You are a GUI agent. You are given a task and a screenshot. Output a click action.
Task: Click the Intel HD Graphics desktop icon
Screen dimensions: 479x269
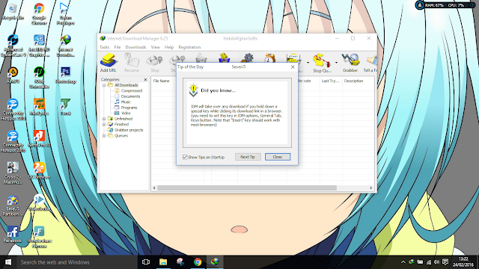tap(39, 46)
